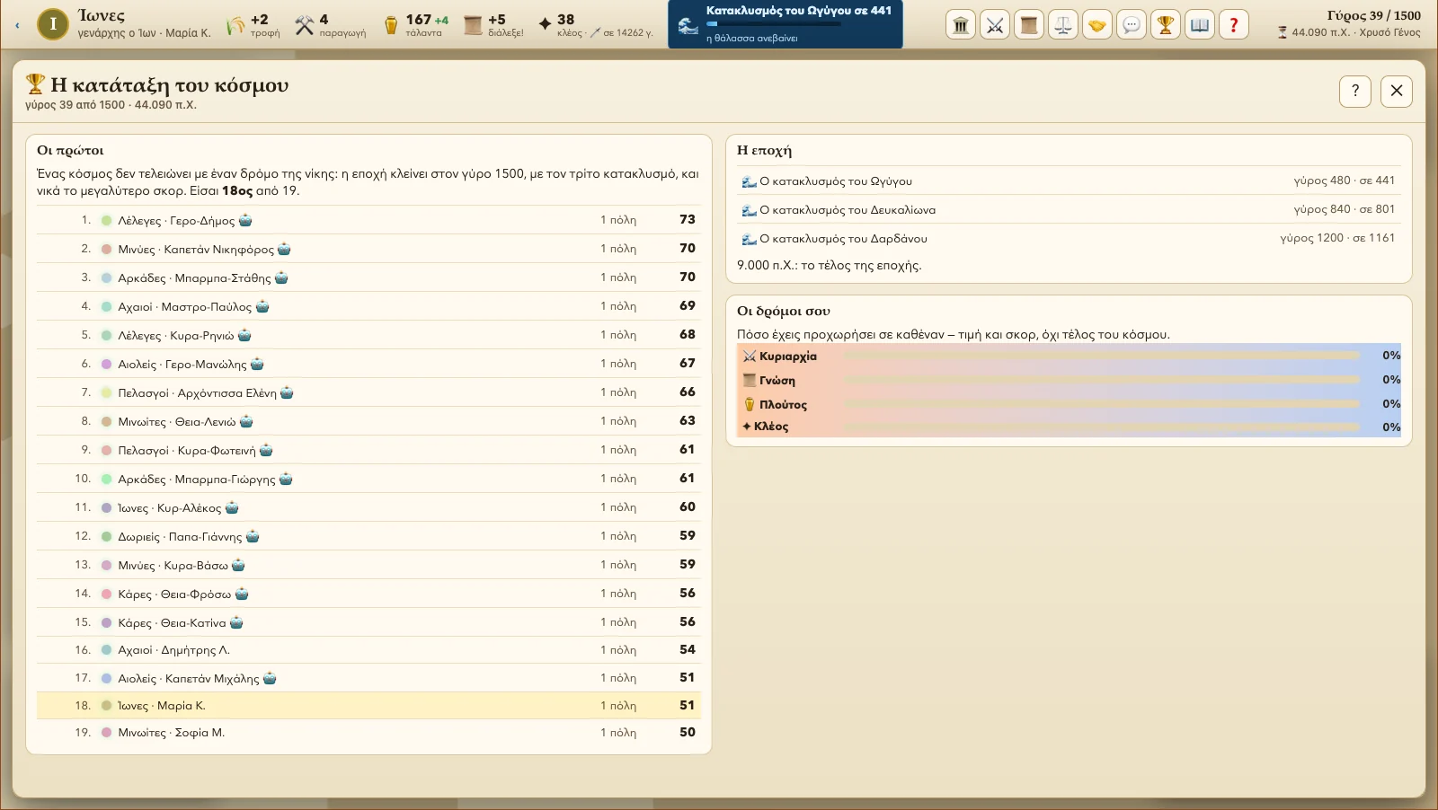Click the bot icon next to Θεια-Κατίνα
The height and width of the screenshot is (810, 1438).
(x=236, y=622)
